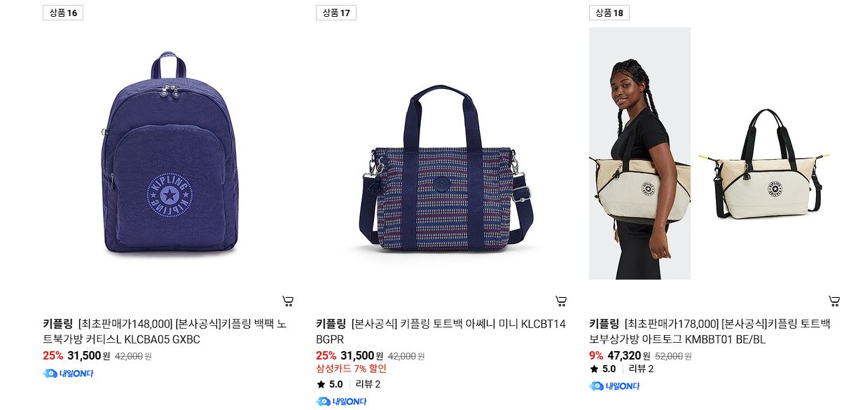Image resolution: width=858 pixels, height=410 pixels.
Task: Click 삼성카드 7% 할인 promotion text
Action: (351, 369)
